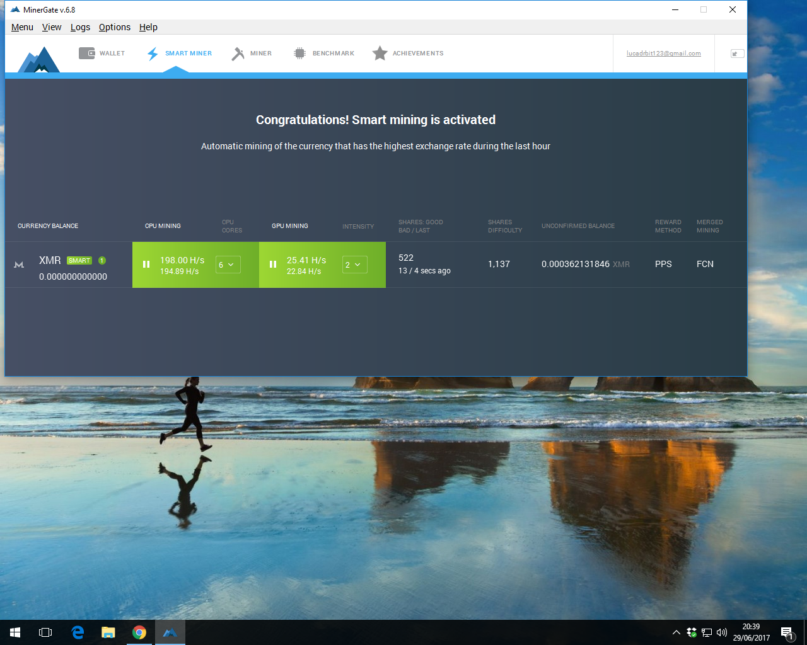The image size is (807, 645).
Task: Click the Monero icon in XMR row
Action: click(x=19, y=265)
